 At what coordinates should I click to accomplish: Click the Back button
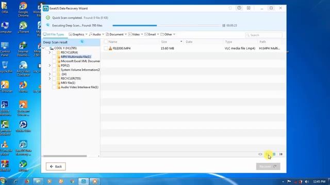(x=56, y=166)
